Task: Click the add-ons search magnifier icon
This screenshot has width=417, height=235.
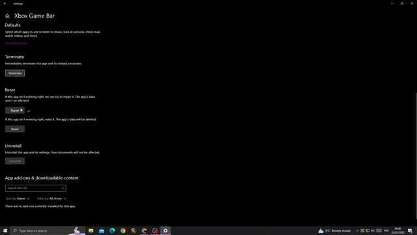Action: pyautogui.click(x=63, y=188)
